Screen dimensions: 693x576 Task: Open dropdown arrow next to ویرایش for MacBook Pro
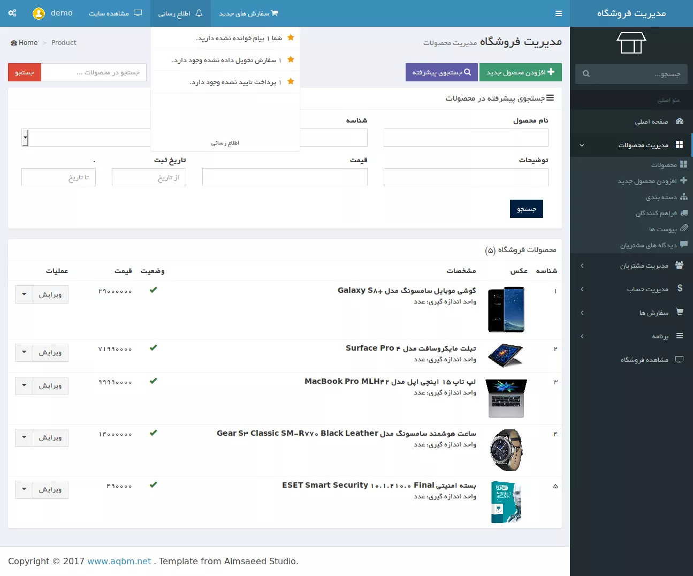click(24, 385)
